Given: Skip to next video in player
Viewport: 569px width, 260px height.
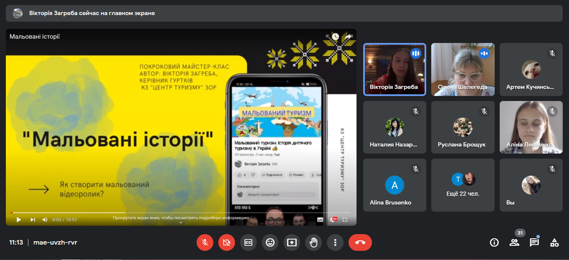Looking at the screenshot, I should (33, 220).
